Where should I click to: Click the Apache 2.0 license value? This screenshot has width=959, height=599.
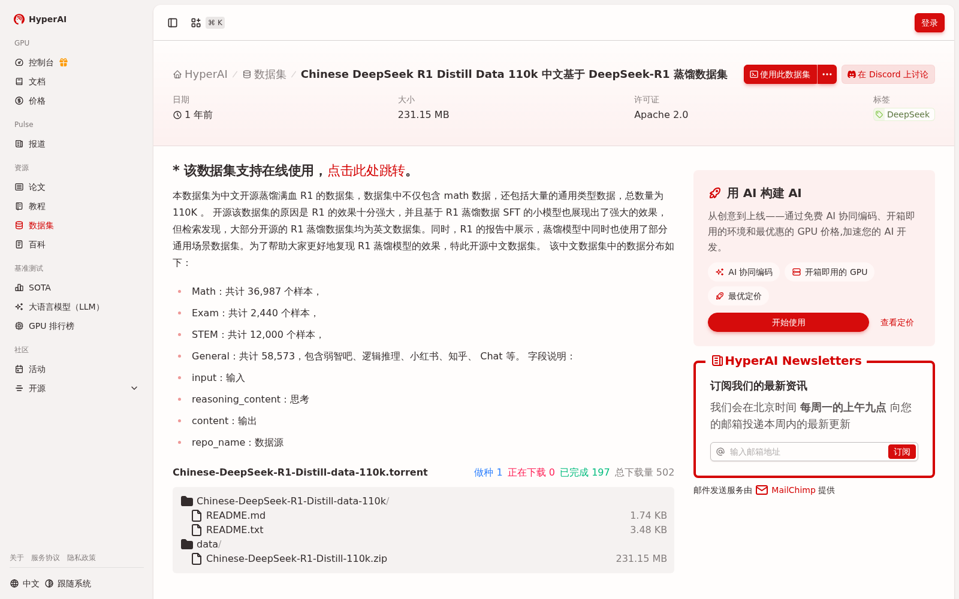point(661,114)
